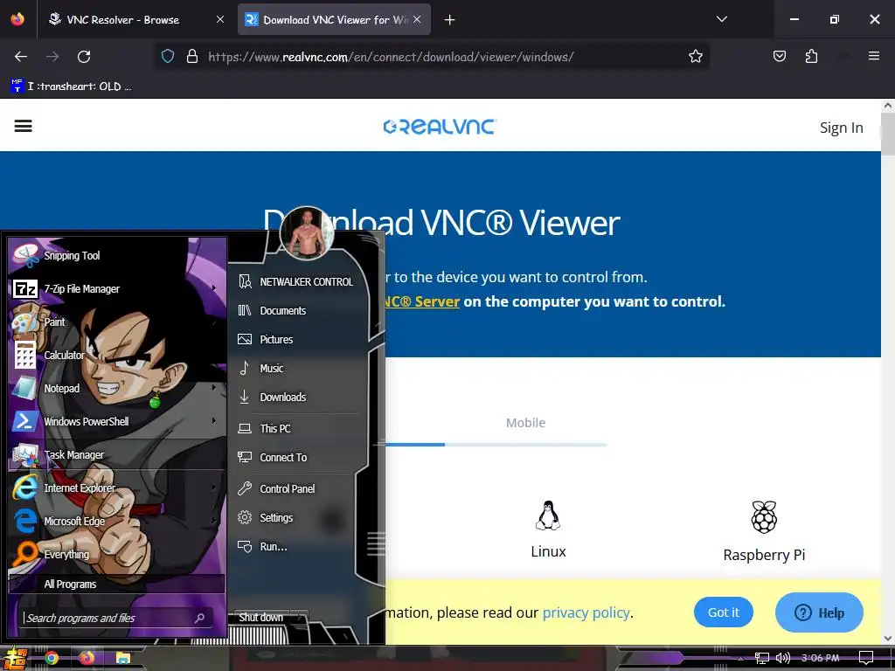The height and width of the screenshot is (671, 895).
Task: Open the privacy policy link
Action: click(586, 612)
